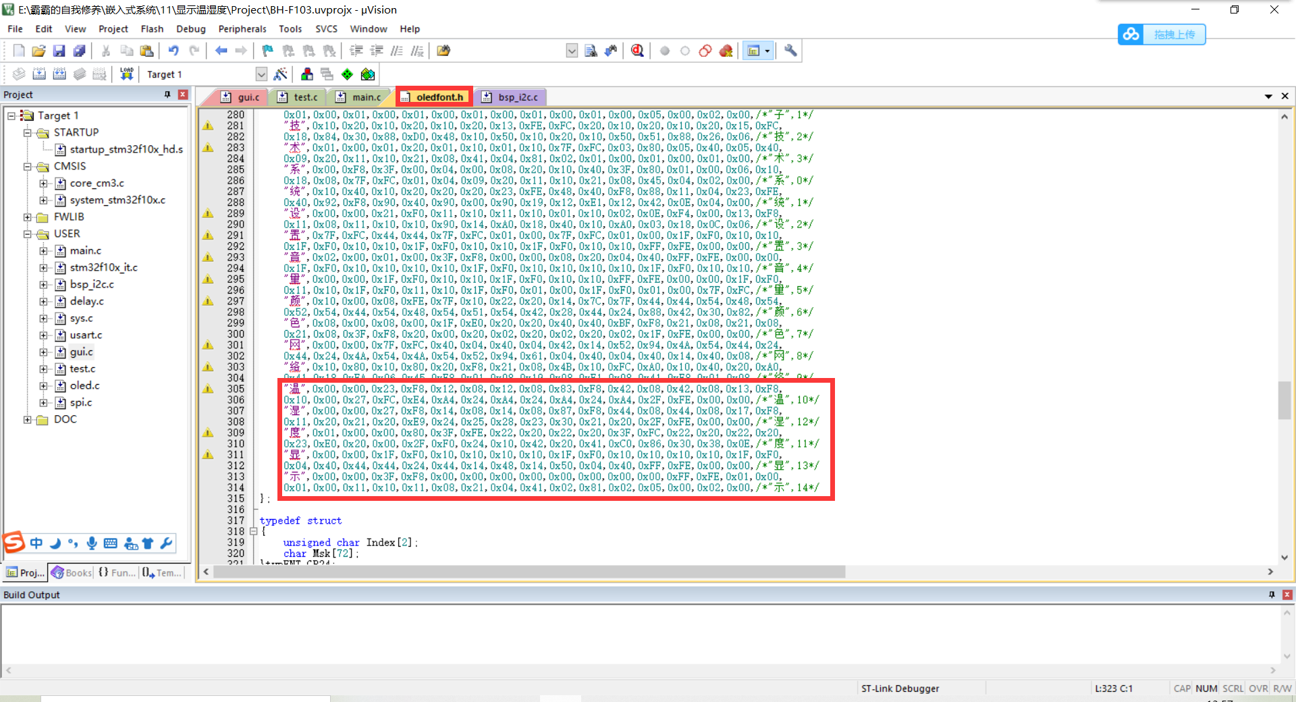Open the SVCS menu

(326, 29)
